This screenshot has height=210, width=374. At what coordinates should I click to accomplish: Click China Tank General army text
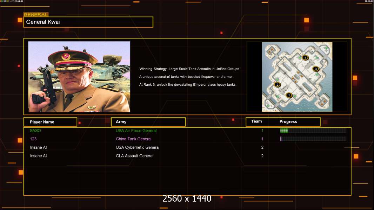(x=134, y=139)
